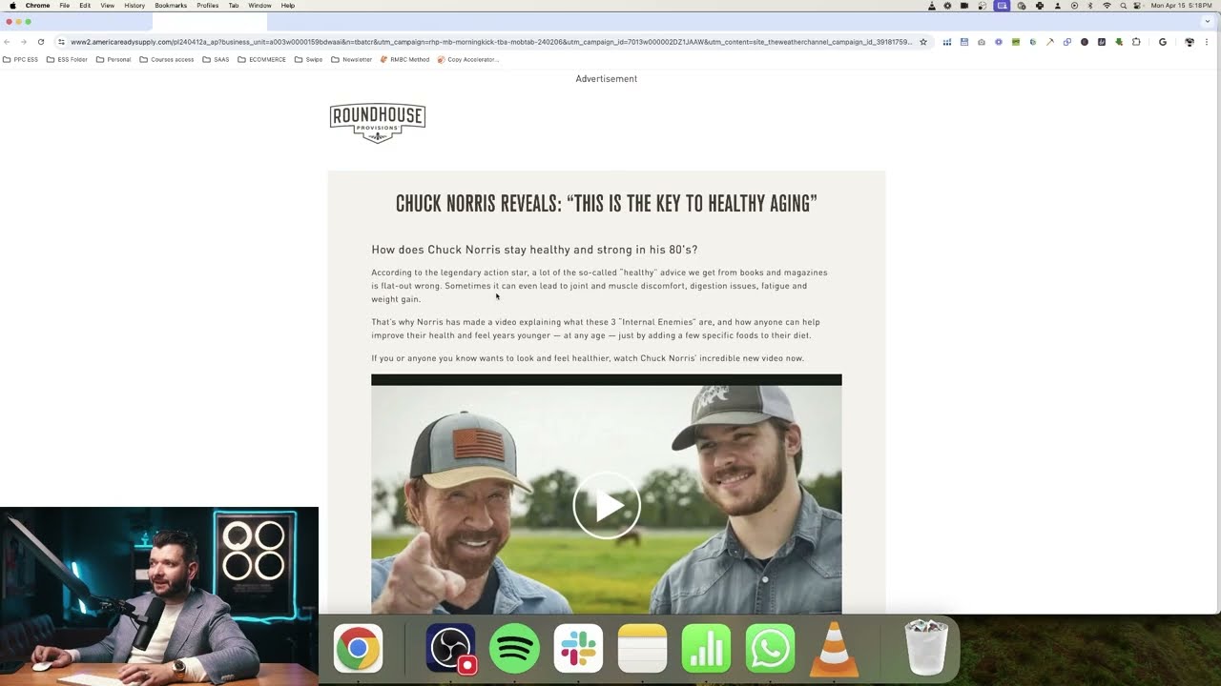Open the site information icon in address bar

(61, 42)
